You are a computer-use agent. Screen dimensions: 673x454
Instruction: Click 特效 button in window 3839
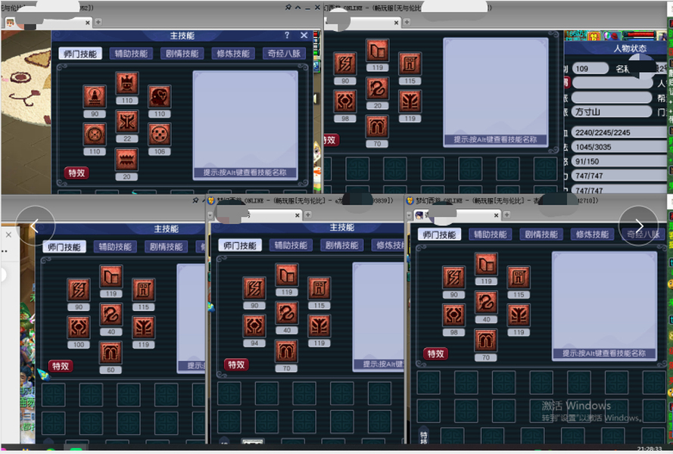coord(236,365)
